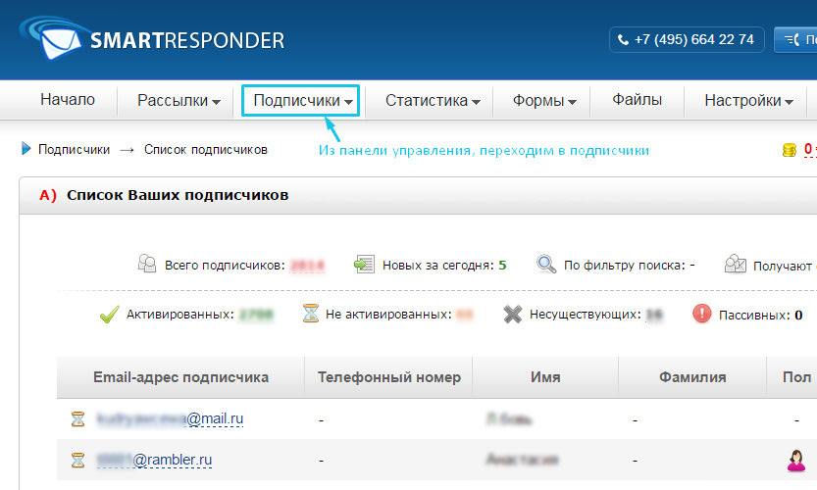Expand the Настройки dropdown menu
Viewport: 817px width, 490px height.
pyautogui.click(x=748, y=101)
